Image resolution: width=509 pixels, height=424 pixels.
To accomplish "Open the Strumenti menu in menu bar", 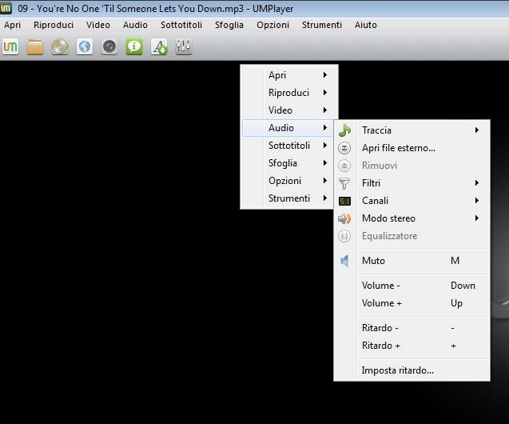I will point(322,25).
